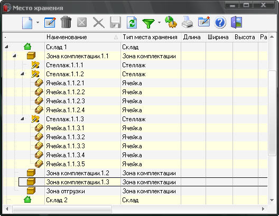Select row Ячейка.1.1.3.4

(x=135, y=155)
